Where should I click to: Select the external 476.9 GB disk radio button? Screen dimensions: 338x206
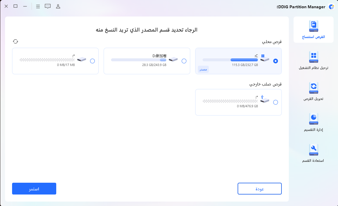click(x=276, y=102)
